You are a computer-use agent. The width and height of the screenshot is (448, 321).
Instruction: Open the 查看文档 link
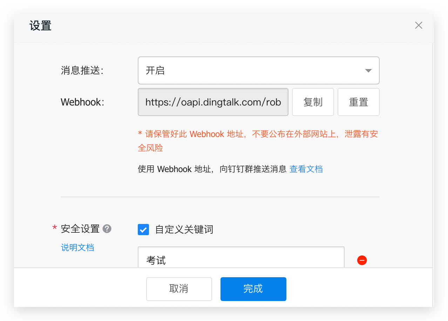[x=306, y=169]
